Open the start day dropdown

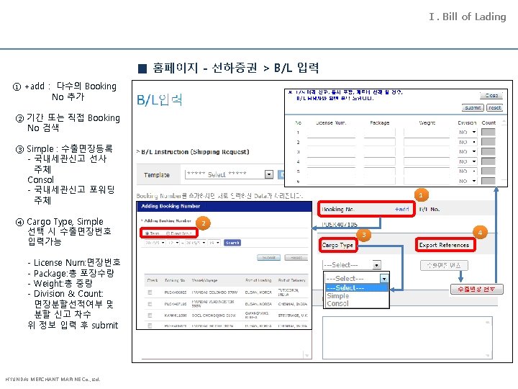click(173, 243)
